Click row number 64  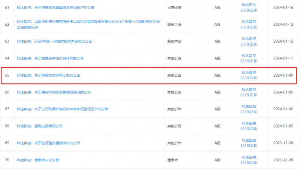[7, 58]
